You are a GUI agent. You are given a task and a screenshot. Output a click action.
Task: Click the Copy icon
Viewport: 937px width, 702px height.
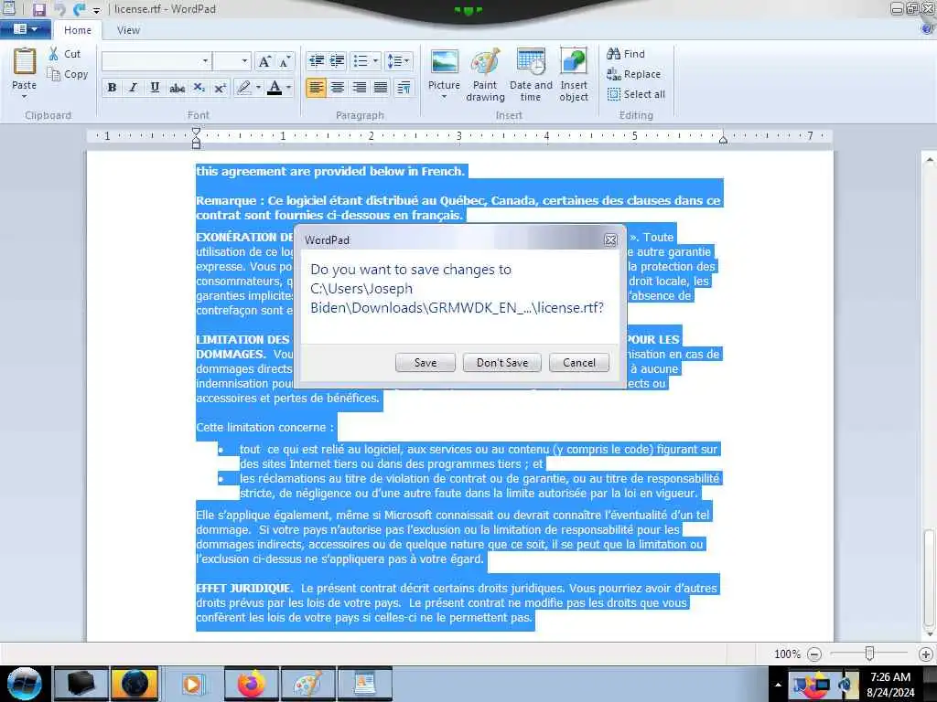point(54,75)
